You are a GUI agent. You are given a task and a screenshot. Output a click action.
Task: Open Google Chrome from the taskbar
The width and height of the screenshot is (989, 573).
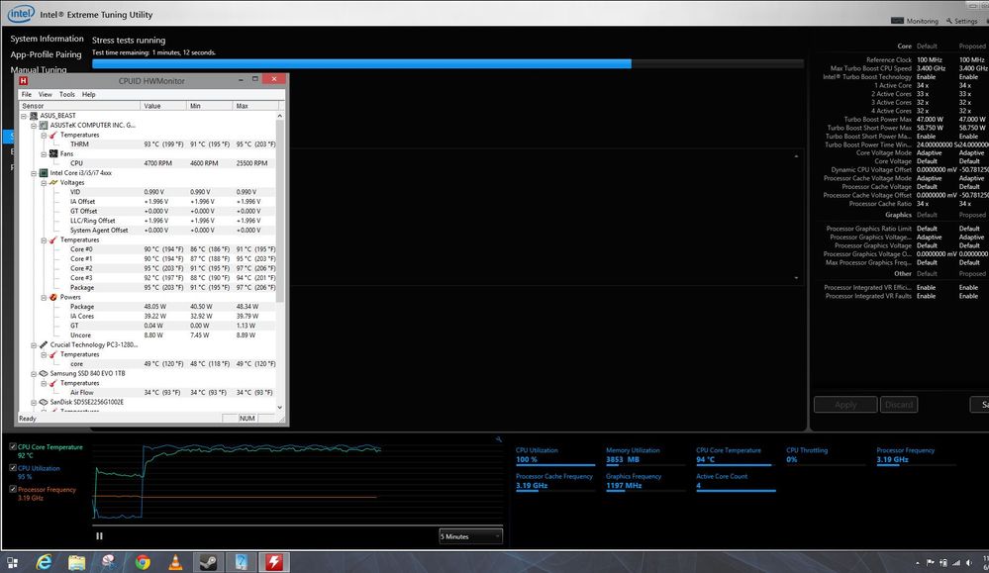coord(143,562)
